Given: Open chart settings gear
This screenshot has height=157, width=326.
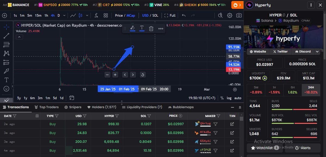Looking at the screenshot, I should [x=230, y=15].
